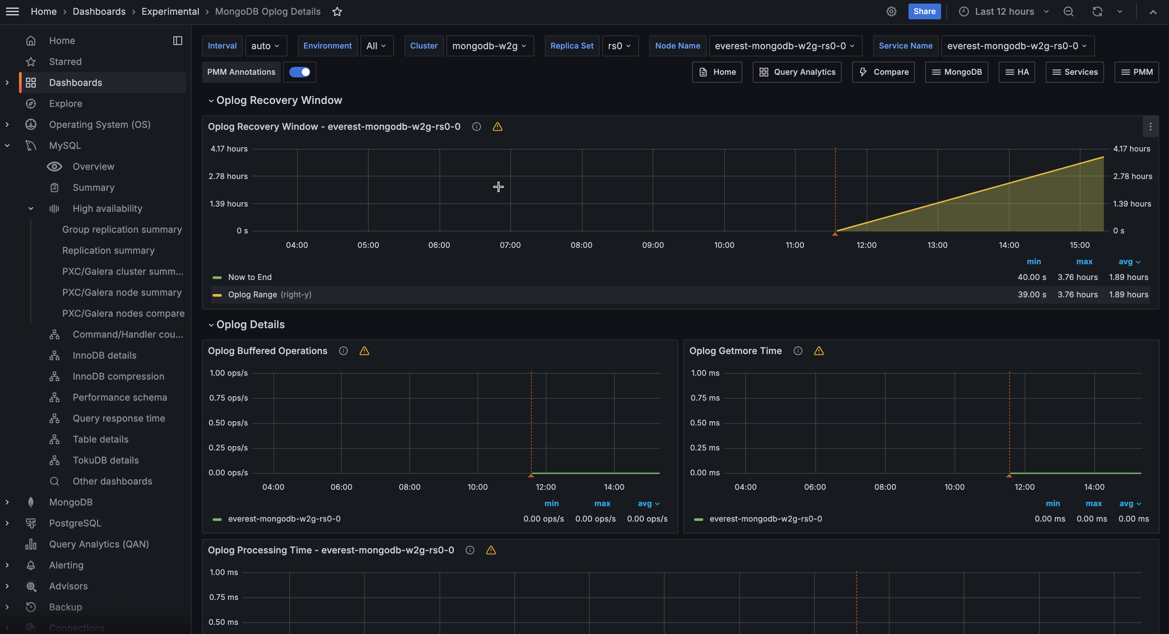
Task: Open panel menu for Oplog Recovery Window
Action: tap(1150, 127)
